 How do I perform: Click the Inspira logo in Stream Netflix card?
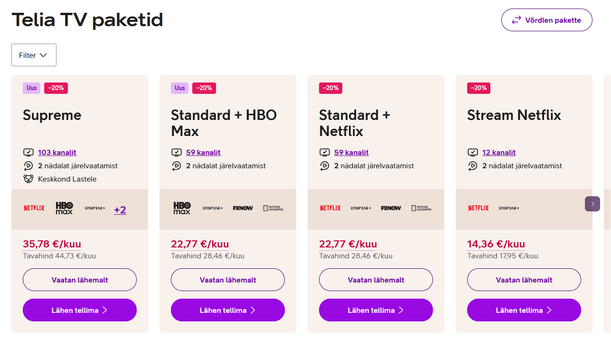click(x=508, y=208)
